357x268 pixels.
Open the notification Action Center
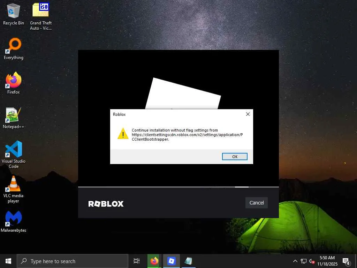346,261
